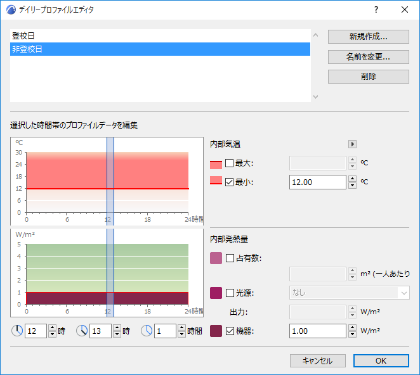Screen dimensions: 420x375
Task: Confirm with the OK button
Action: pos(381,361)
